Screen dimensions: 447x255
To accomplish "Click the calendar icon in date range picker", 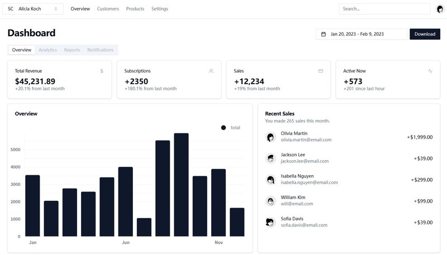I will [324, 34].
